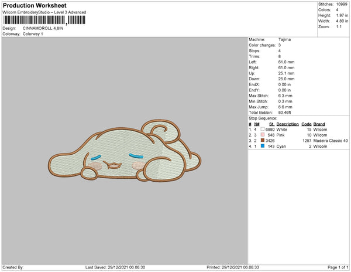This screenshot has height=272, width=351.
Task: Click the right pink cheek blush
Action: [x=138, y=166]
